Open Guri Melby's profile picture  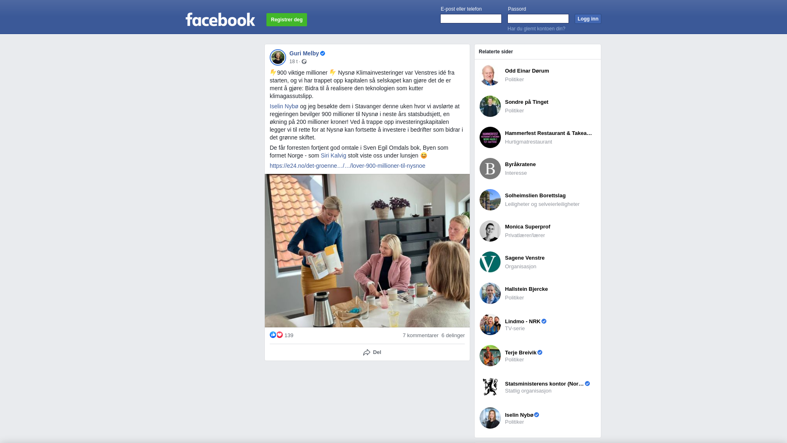point(278,57)
